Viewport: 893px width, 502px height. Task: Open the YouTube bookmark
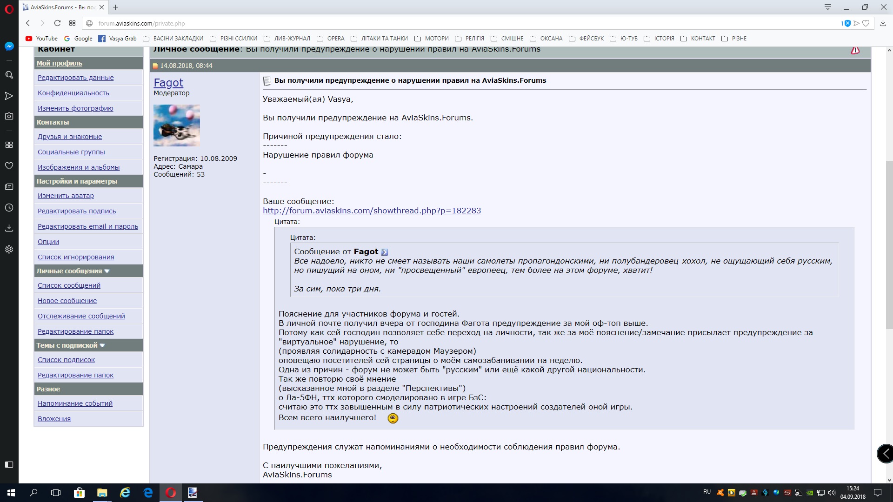pos(42,39)
